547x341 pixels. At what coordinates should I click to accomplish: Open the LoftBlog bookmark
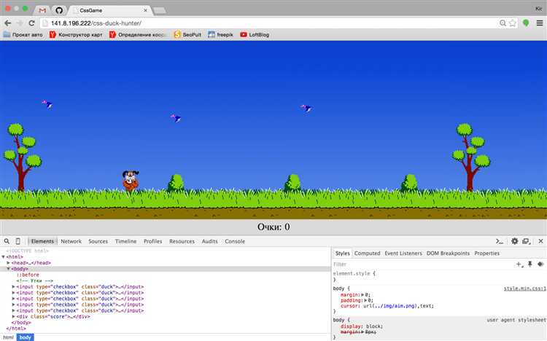(x=255, y=34)
